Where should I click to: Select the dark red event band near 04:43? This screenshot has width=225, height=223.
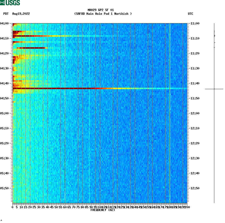coord(50,88)
